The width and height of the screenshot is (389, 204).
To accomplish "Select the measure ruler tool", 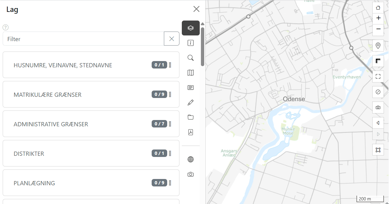I will pos(378,61).
